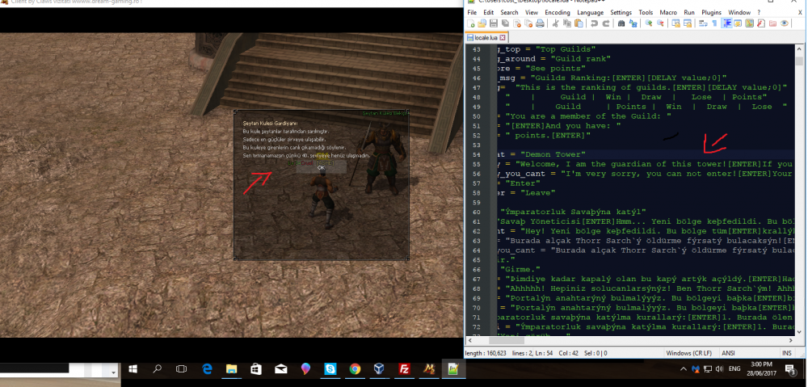Click the Copy icon in Notepad++ toolbar

(567, 23)
